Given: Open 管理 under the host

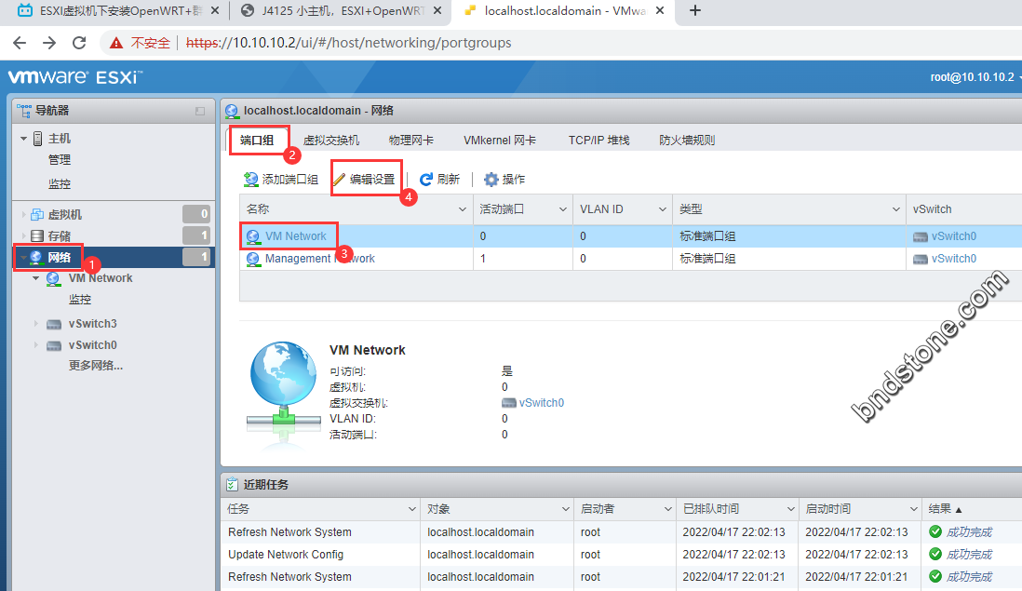Looking at the screenshot, I should click(x=60, y=160).
